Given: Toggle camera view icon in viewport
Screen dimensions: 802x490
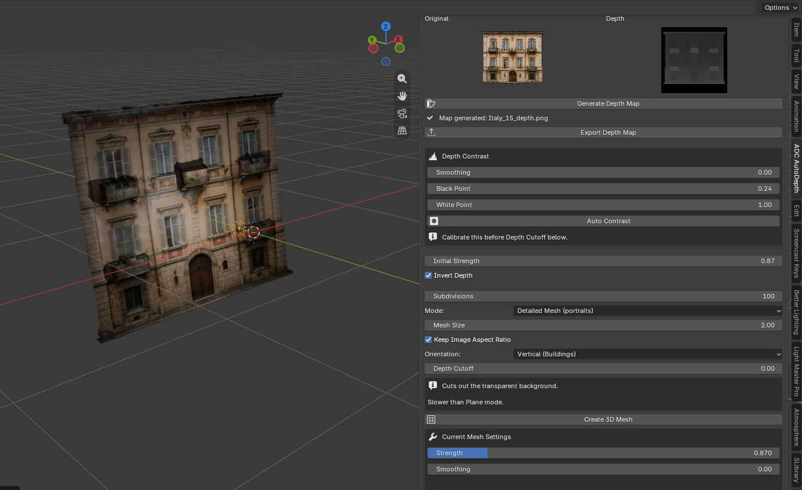Looking at the screenshot, I should coord(402,113).
